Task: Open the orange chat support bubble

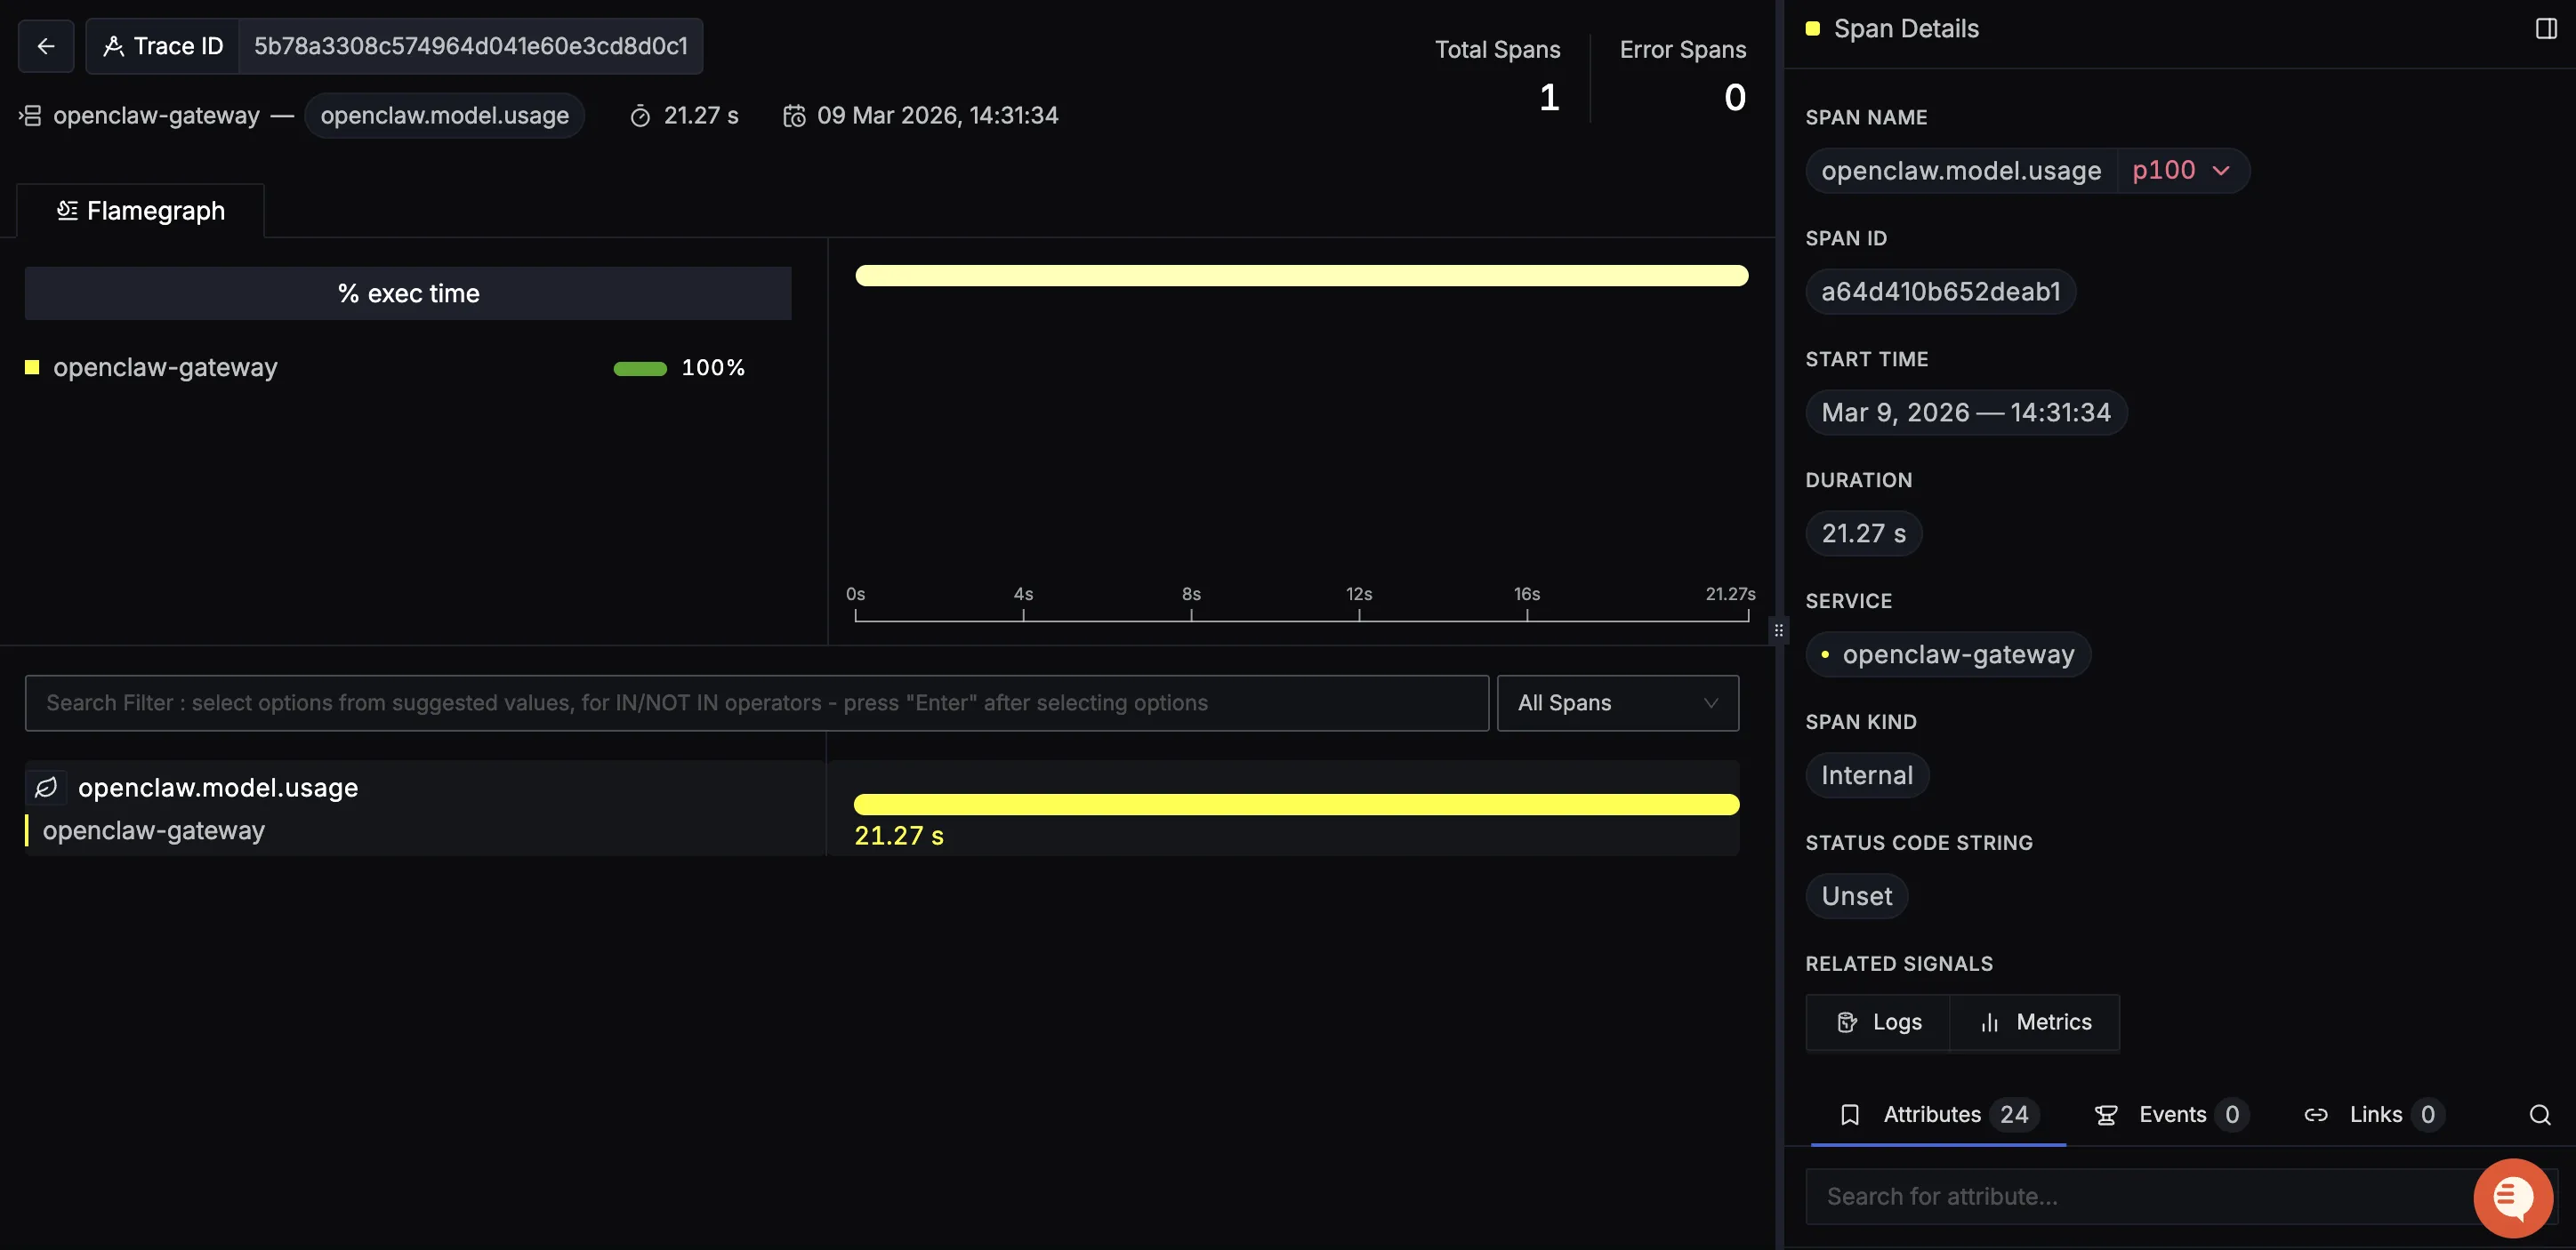Action: 2513,1198
